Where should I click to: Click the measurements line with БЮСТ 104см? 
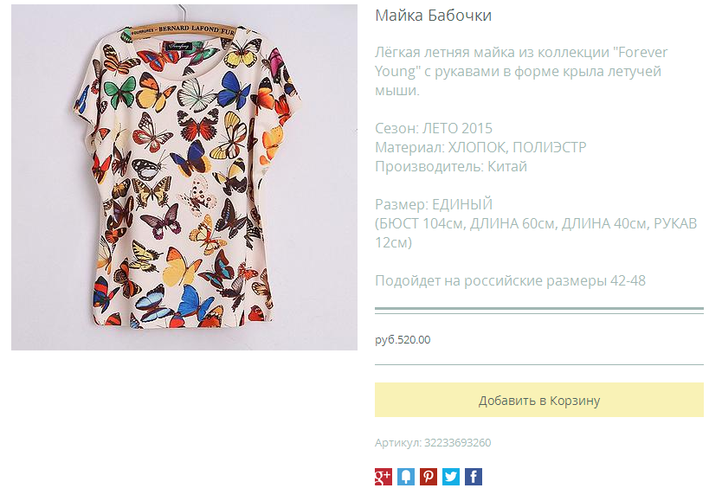(536, 233)
